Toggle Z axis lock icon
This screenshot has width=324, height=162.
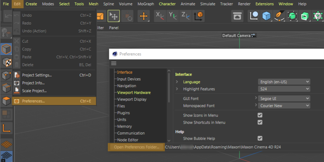(185, 16)
